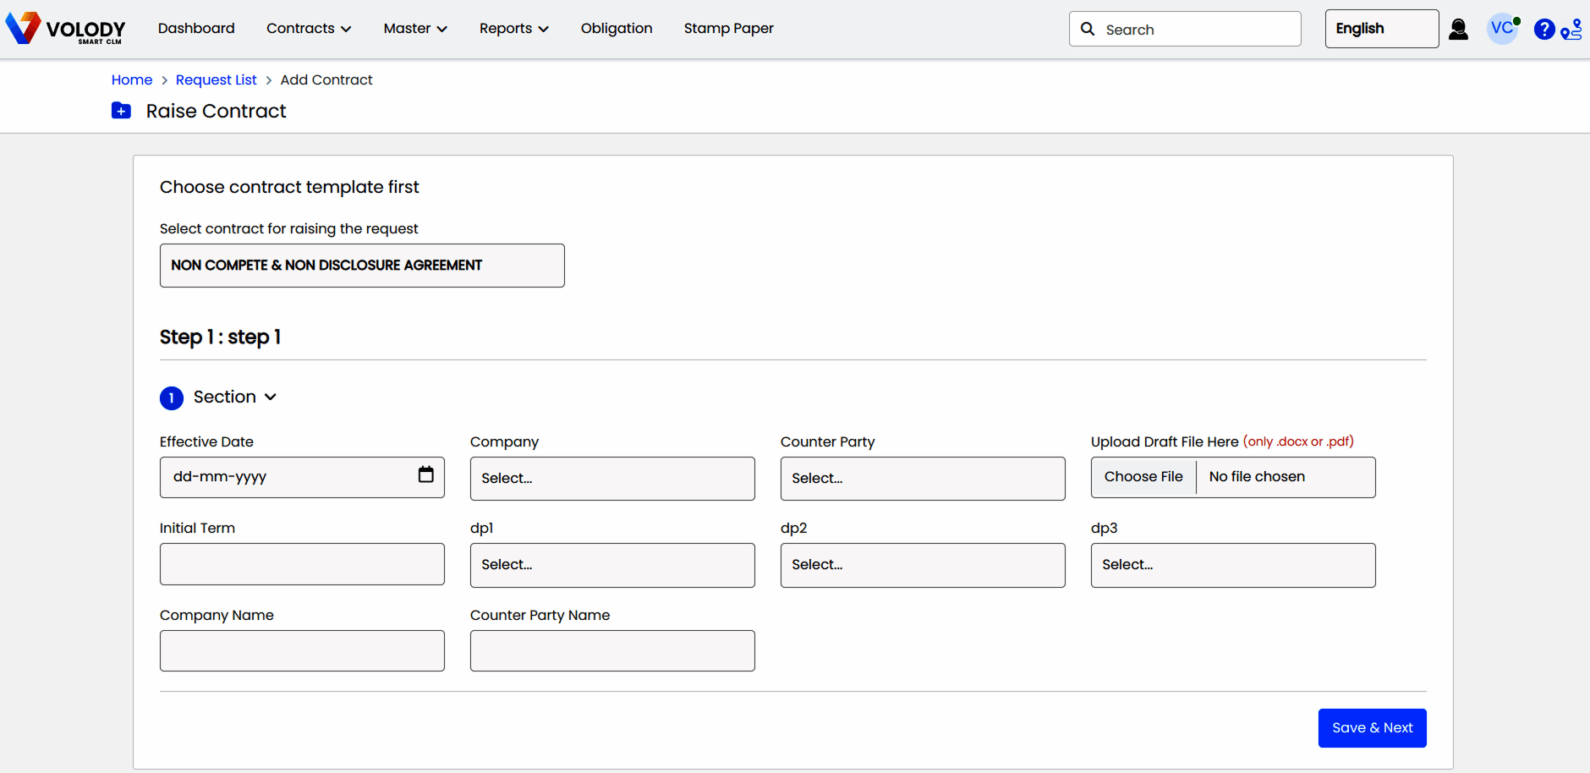The height and width of the screenshot is (773, 1590).
Task: Focus the Initial Term input field
Action: (302, 564)
